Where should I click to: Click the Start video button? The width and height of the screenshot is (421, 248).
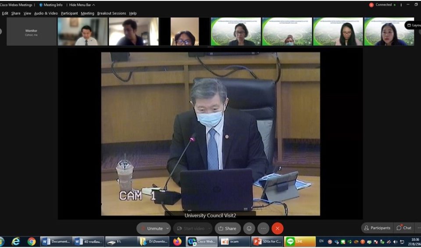(x=192, y=228)
